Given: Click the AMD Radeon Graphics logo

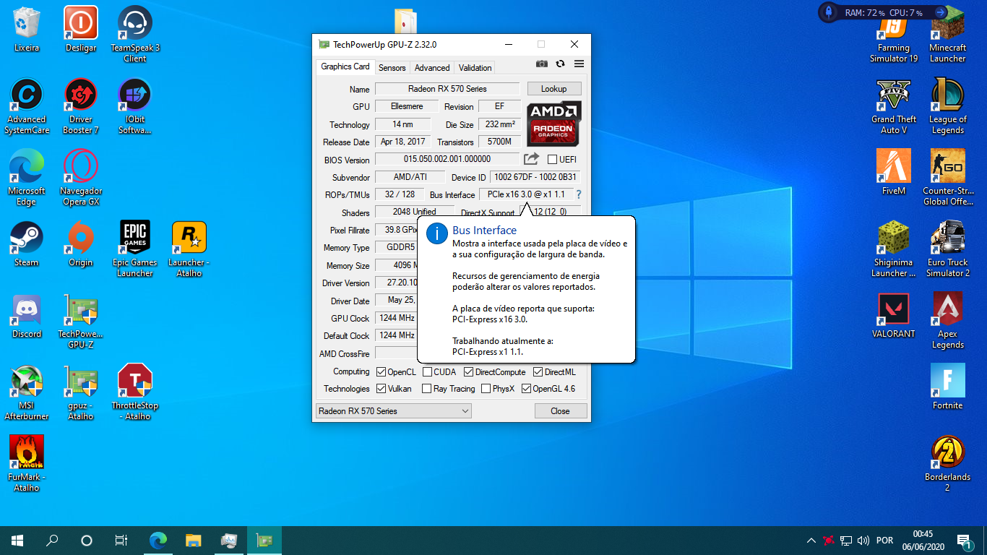Looking at the screenshot, I should [554, 124].
